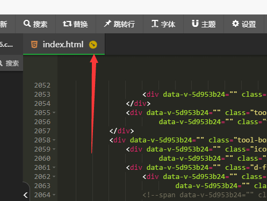Fold code at line 2055
The image size is (267, 201).
coord(54,113)
